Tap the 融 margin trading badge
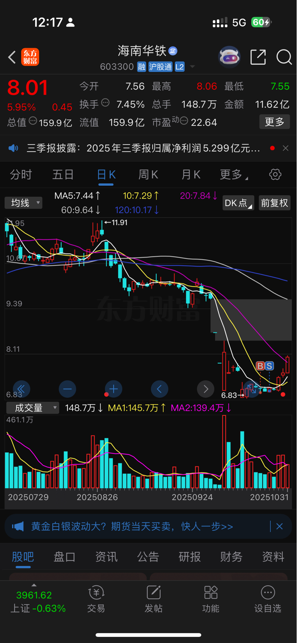 pyautogui.click(x=141, y=67)
